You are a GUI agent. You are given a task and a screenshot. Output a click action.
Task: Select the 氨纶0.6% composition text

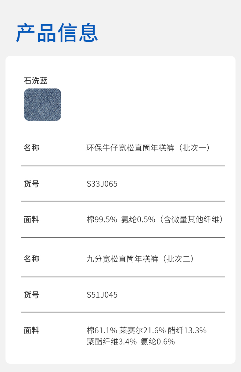tap(158, 342)
